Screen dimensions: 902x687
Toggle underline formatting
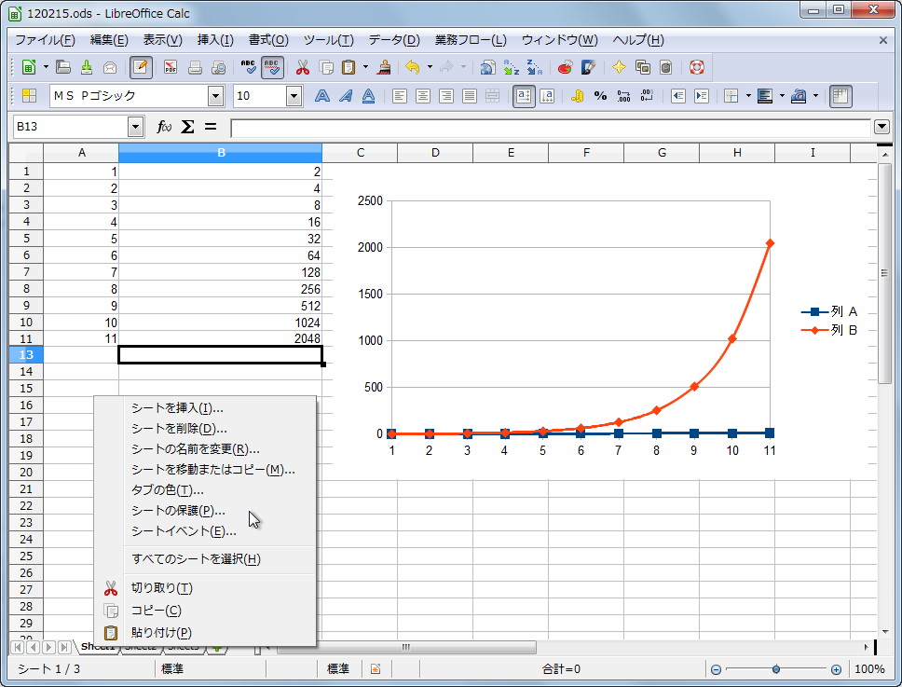[x=368, y=95]
